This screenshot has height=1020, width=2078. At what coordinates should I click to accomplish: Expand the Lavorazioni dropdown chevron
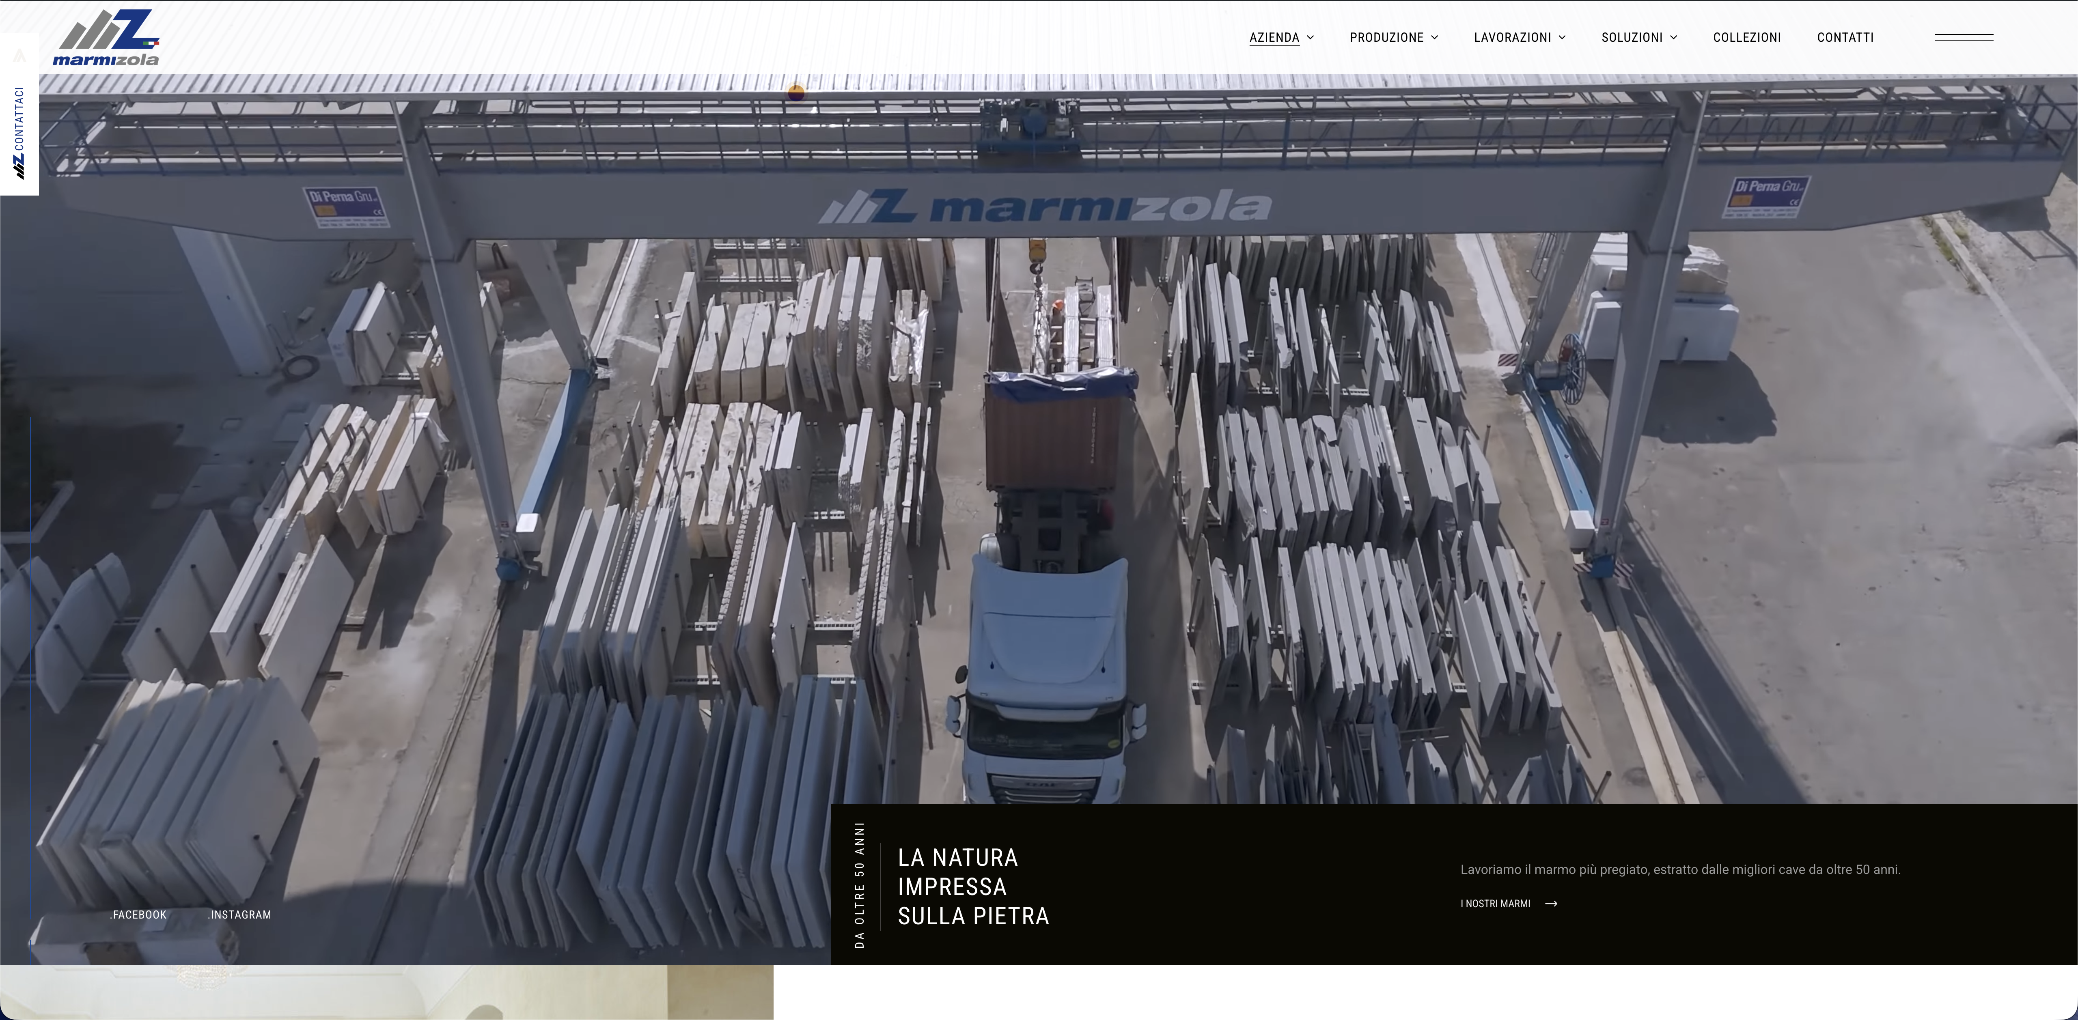pyautogui.click(x=1563, y=37)
